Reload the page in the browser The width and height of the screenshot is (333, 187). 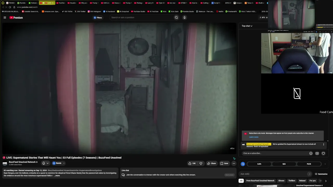click(x=10, y=7)
